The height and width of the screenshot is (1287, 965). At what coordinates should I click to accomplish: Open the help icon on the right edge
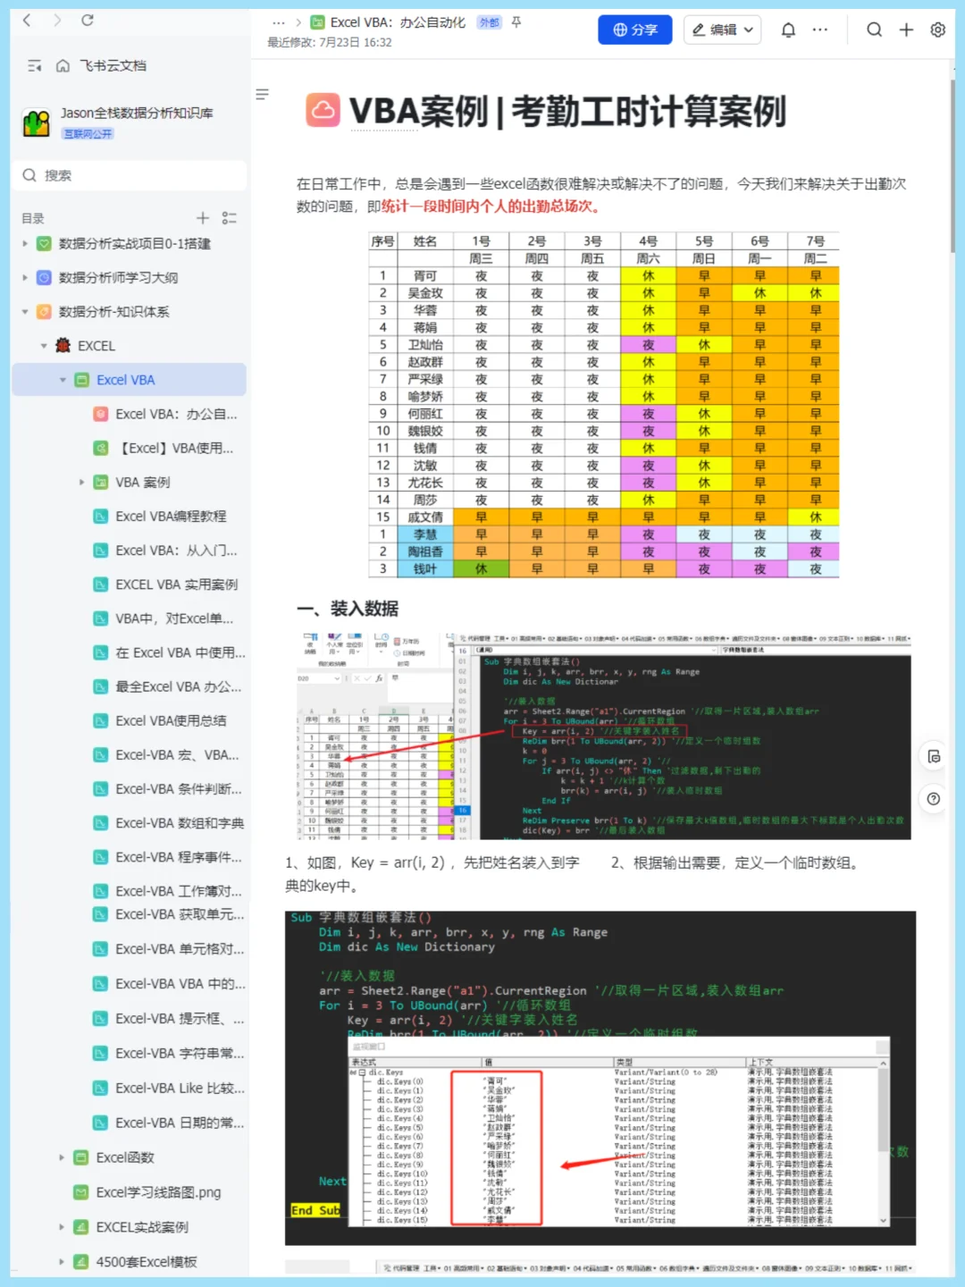[x=933, y=799]
